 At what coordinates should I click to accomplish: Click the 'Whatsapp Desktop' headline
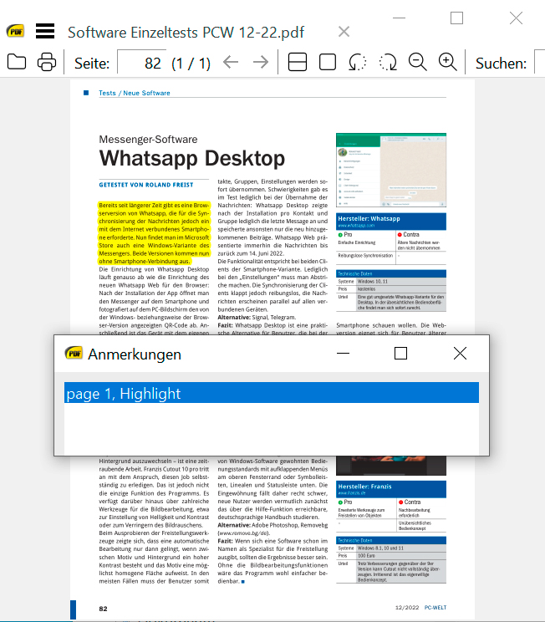[x=192, y=158]
